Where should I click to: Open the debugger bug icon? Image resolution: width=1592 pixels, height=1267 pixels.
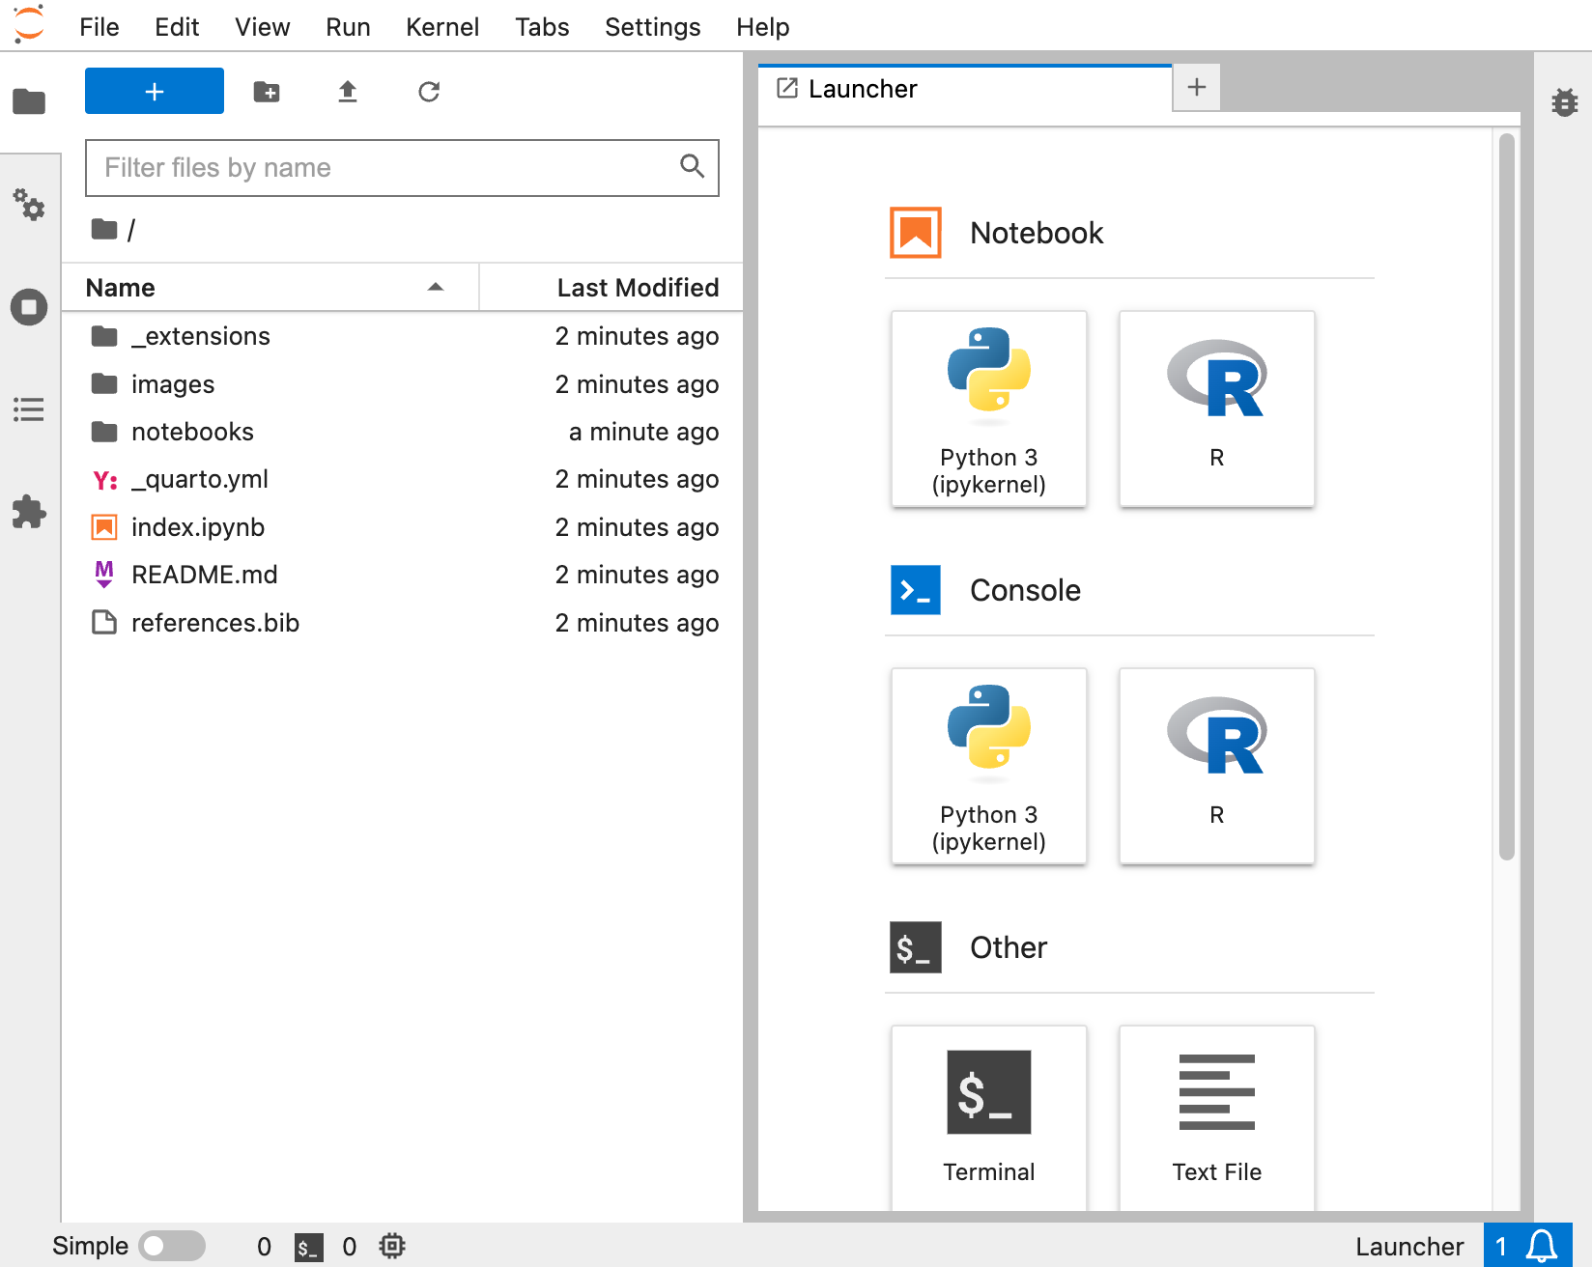1563,102
